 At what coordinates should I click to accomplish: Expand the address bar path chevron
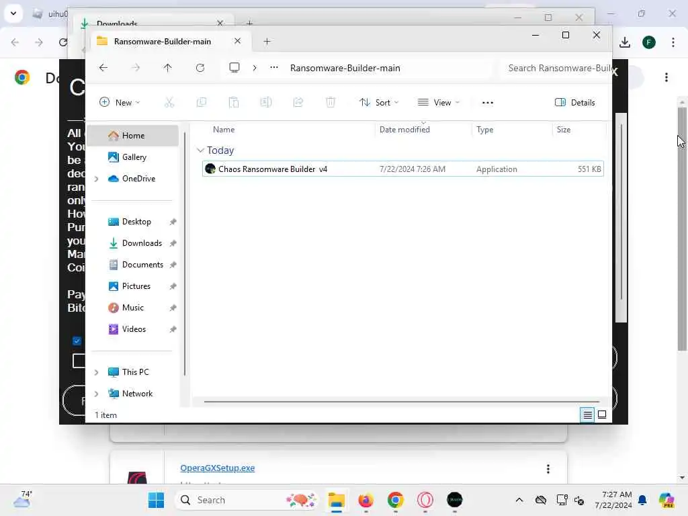(255, 68)
